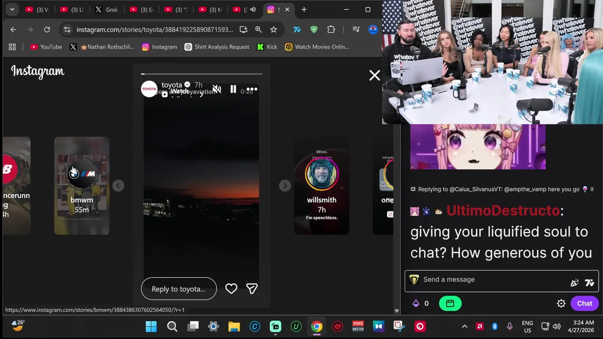The height and width of the screenshot is (339, 603).
Task: Open the three-dot story options menu
Action: pos(252,89)
